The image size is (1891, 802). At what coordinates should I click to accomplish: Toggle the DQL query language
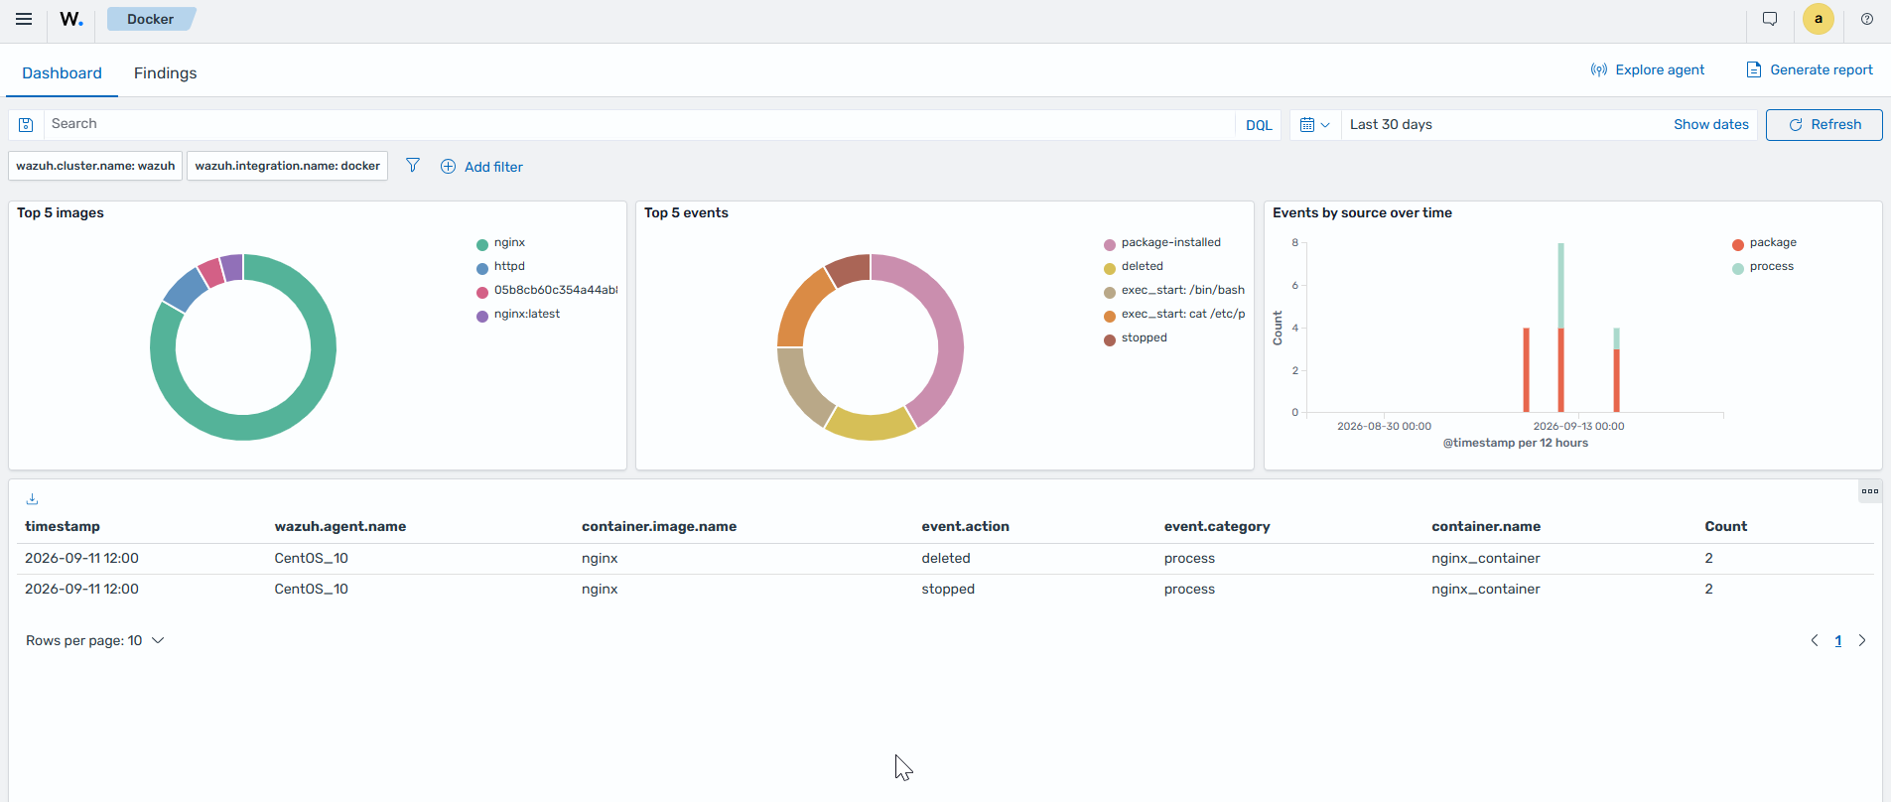click(x=1259, y=125)
